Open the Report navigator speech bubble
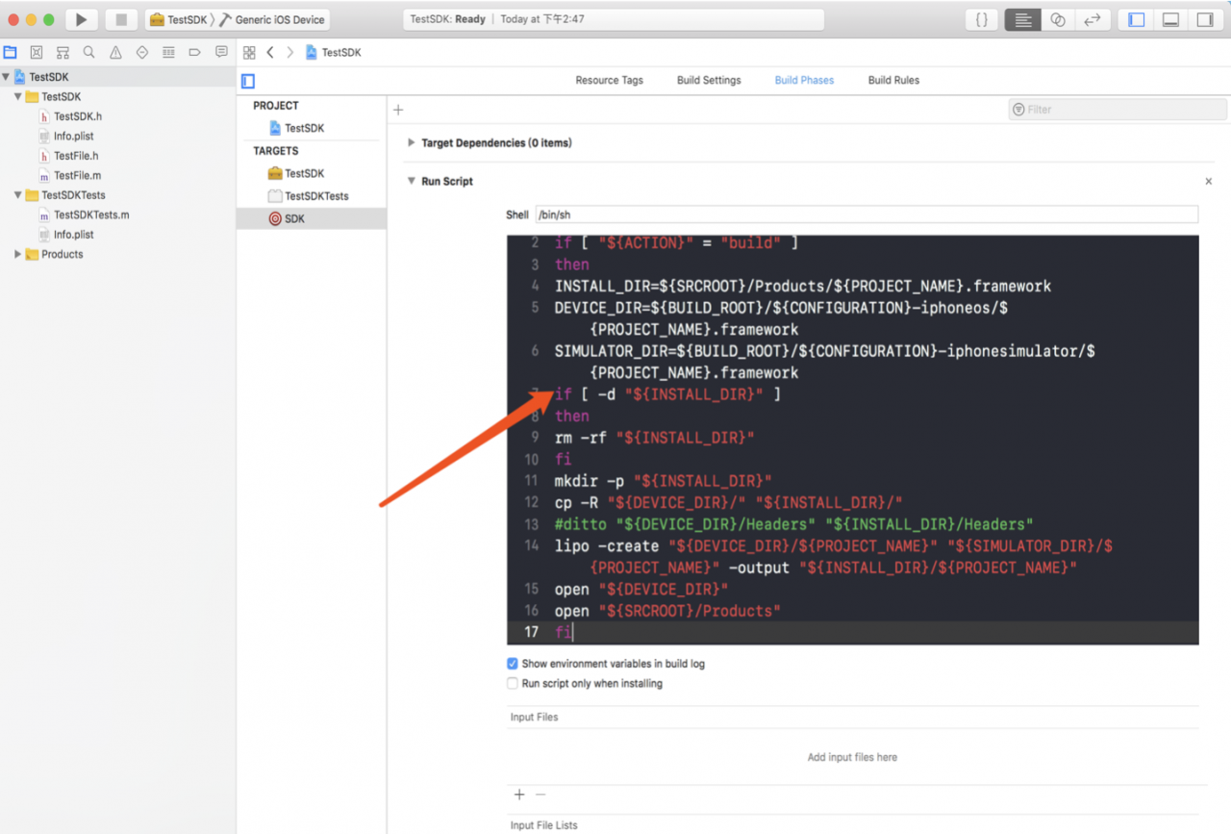This screenshot has height=834, width=1231. 221,52
